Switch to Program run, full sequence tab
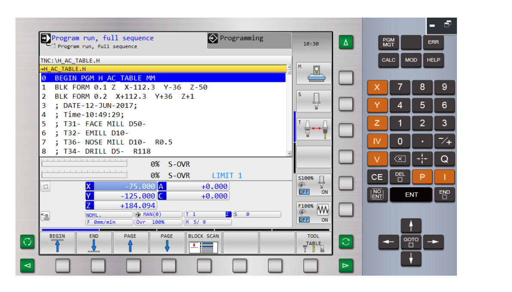Image resolution: width=512 pixels, height=292 pixels. [123, 41]
